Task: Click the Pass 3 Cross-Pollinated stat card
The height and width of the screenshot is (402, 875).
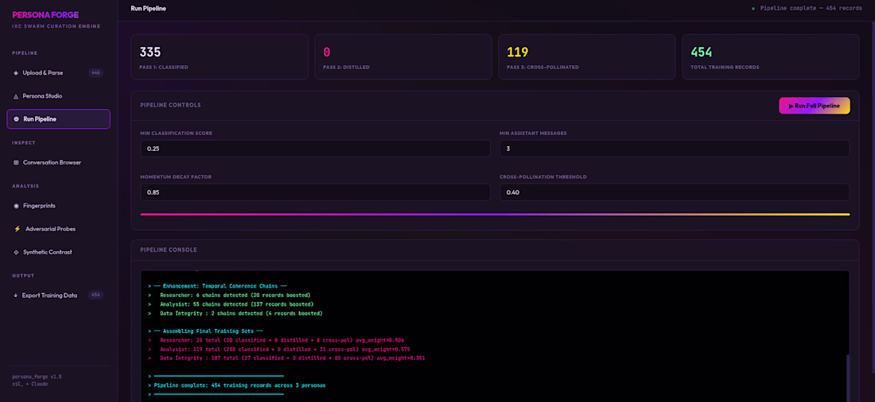Action: tap(586, 57)
